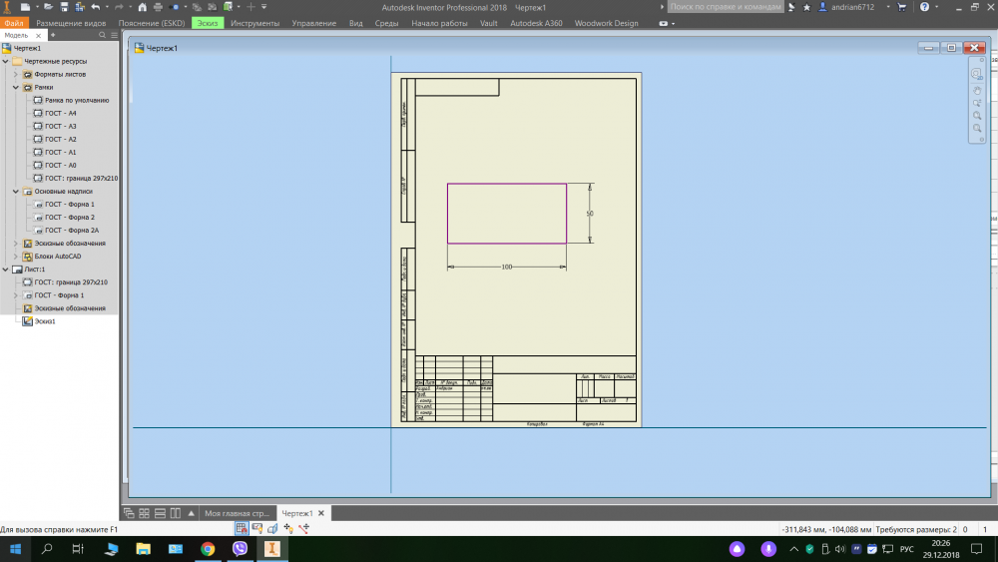Toggle the tiled windows layout icon
Image resolution: width=998 pixels, height=562 pixels.
point(145,513)
